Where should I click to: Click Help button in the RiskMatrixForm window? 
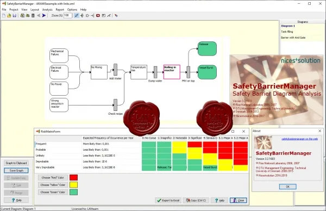(220, 200)
